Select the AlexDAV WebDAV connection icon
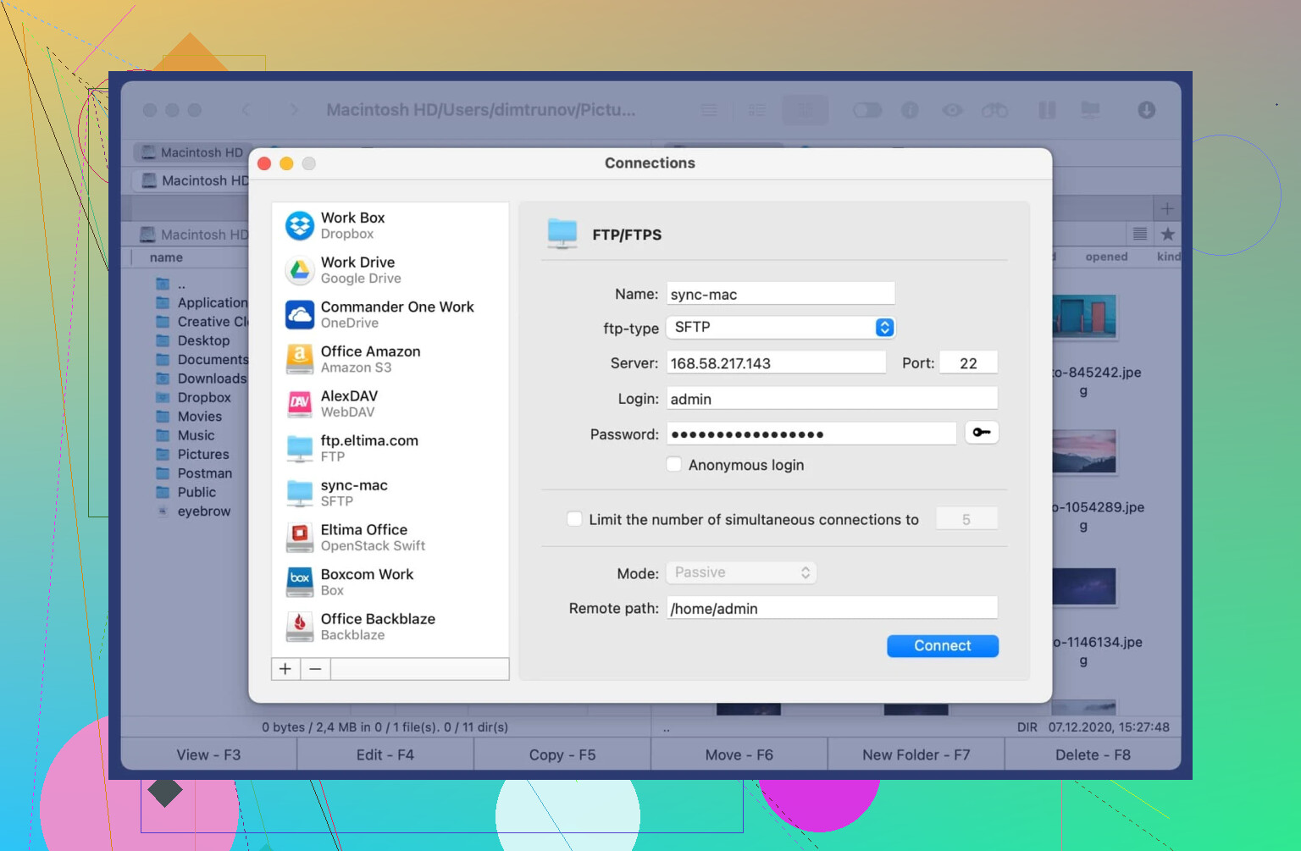The height and width of the screenshot is (851, 1301). [300, 404]
